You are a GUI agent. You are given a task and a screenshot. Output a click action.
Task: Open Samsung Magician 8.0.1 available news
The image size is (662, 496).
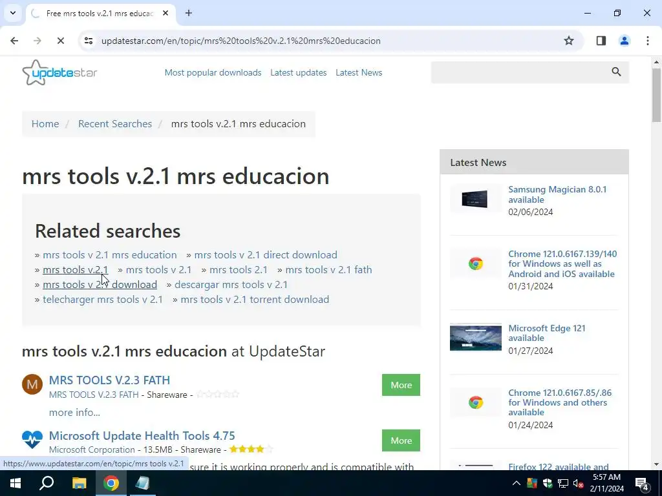click(557, 194)
